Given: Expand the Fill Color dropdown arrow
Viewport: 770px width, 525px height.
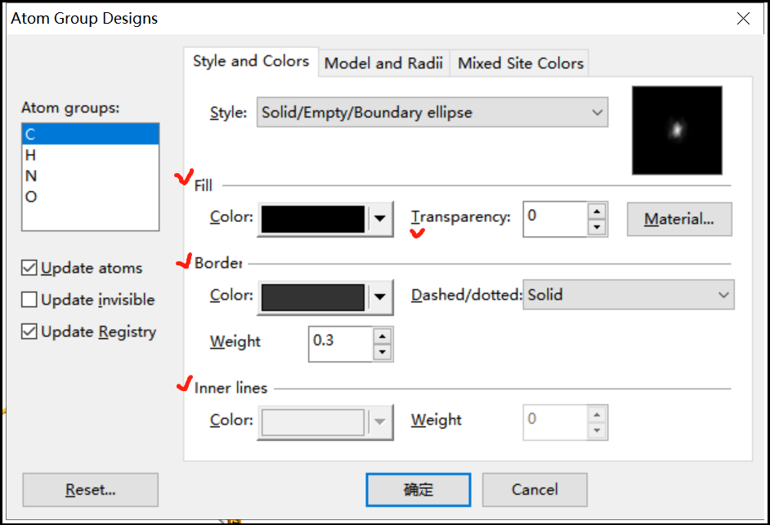Looking at the screenshot, I should (380, 219).
